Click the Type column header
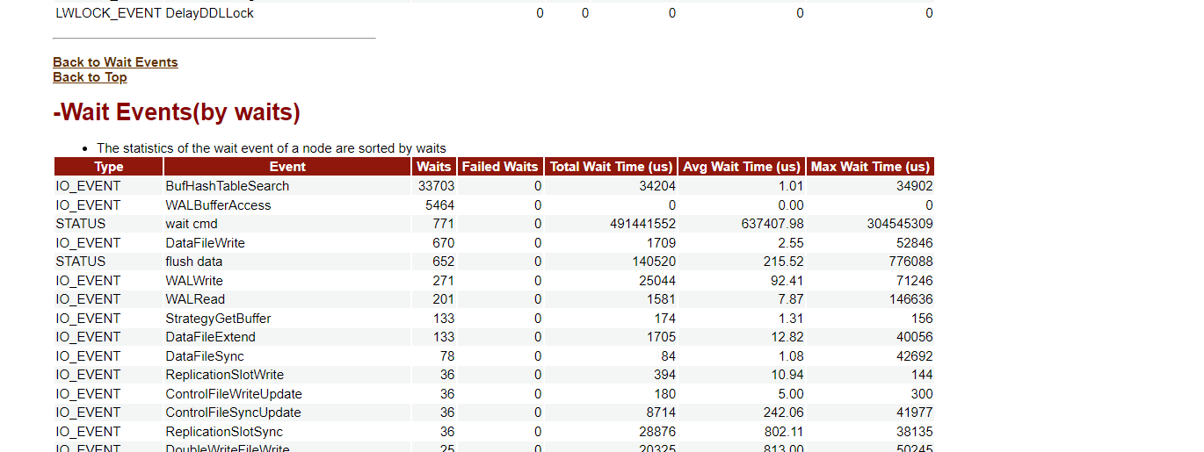The width and height of the screenshot is (1204, 452). click(x=109, y=167)
